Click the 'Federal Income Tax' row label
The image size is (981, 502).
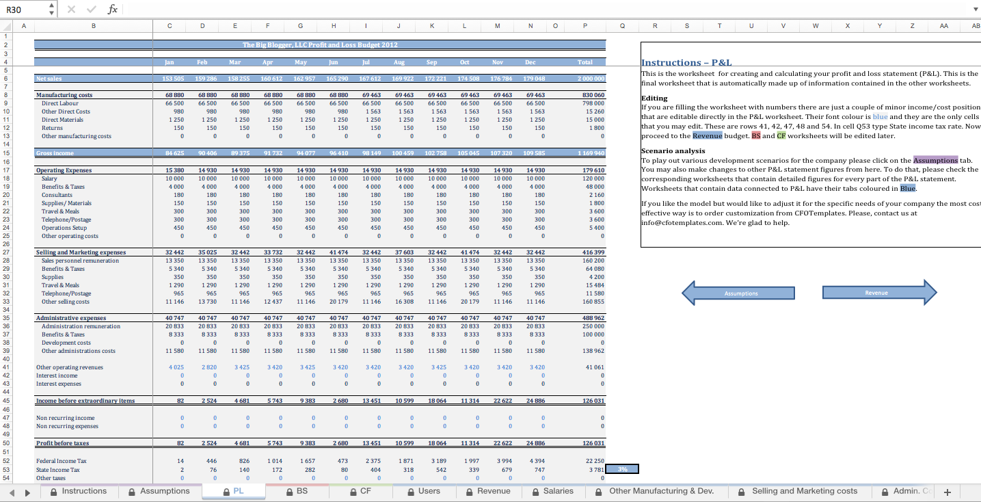pyautogui.click(x=62, y=461)
